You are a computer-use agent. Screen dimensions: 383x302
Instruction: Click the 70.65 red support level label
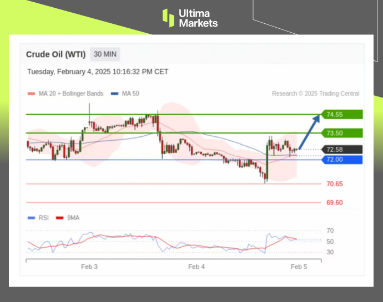click(x=334, y=184)
